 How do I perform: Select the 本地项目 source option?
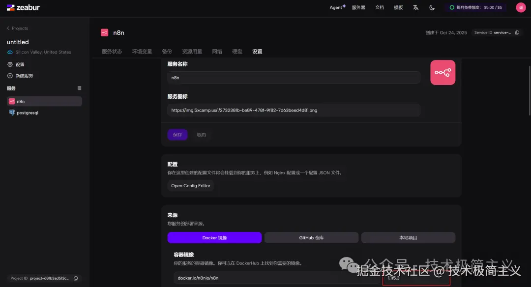click(x=408, y=237)
